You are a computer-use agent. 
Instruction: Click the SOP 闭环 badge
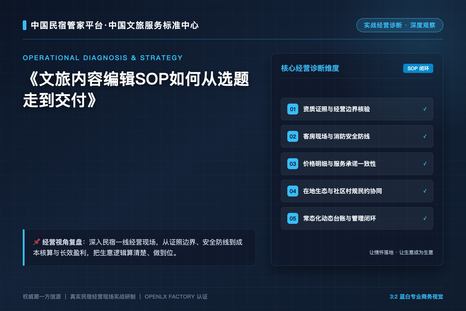(418, 68)
